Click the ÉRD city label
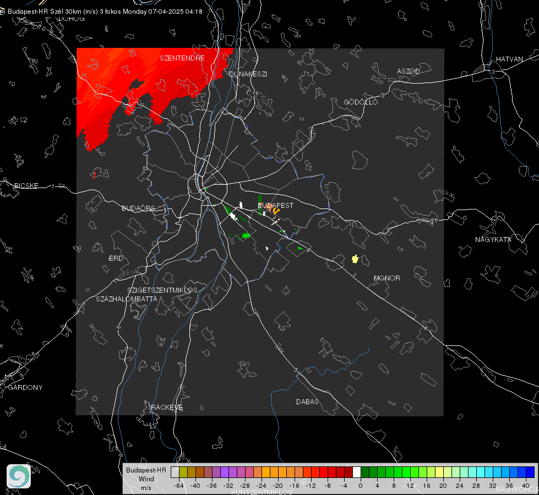The height and width of the screenshot is (495, 539). (x=116, y=258)
